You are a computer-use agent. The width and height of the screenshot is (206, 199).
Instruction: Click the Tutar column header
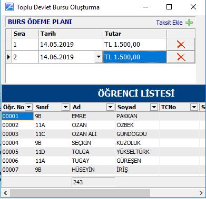135,34
